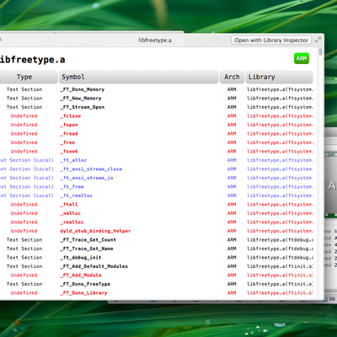The width and height of the screenshot is (337, 337).
Task: Click Open with Library Inspector button
Action: [x=271, y=40]
